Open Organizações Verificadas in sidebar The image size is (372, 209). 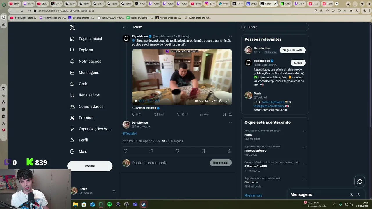click(x=90, y=129)
